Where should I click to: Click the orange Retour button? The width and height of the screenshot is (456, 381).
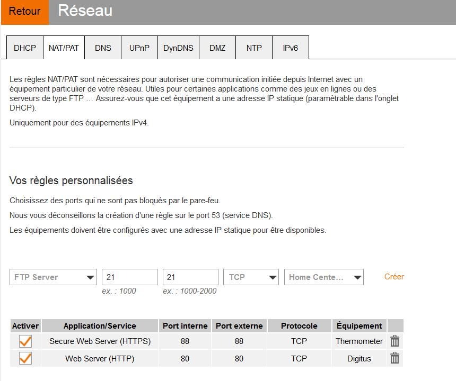coord(24,12)
